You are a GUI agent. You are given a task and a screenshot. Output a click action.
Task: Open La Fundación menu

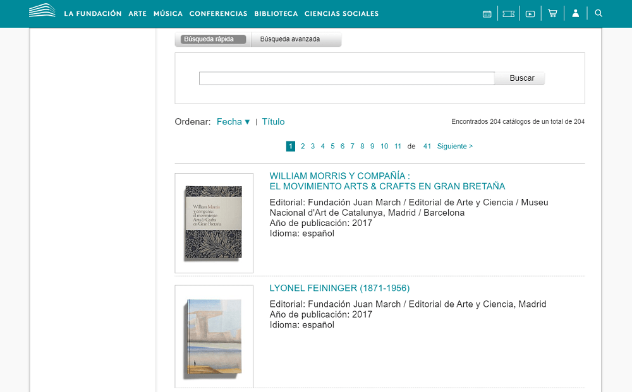click(93, 14)
